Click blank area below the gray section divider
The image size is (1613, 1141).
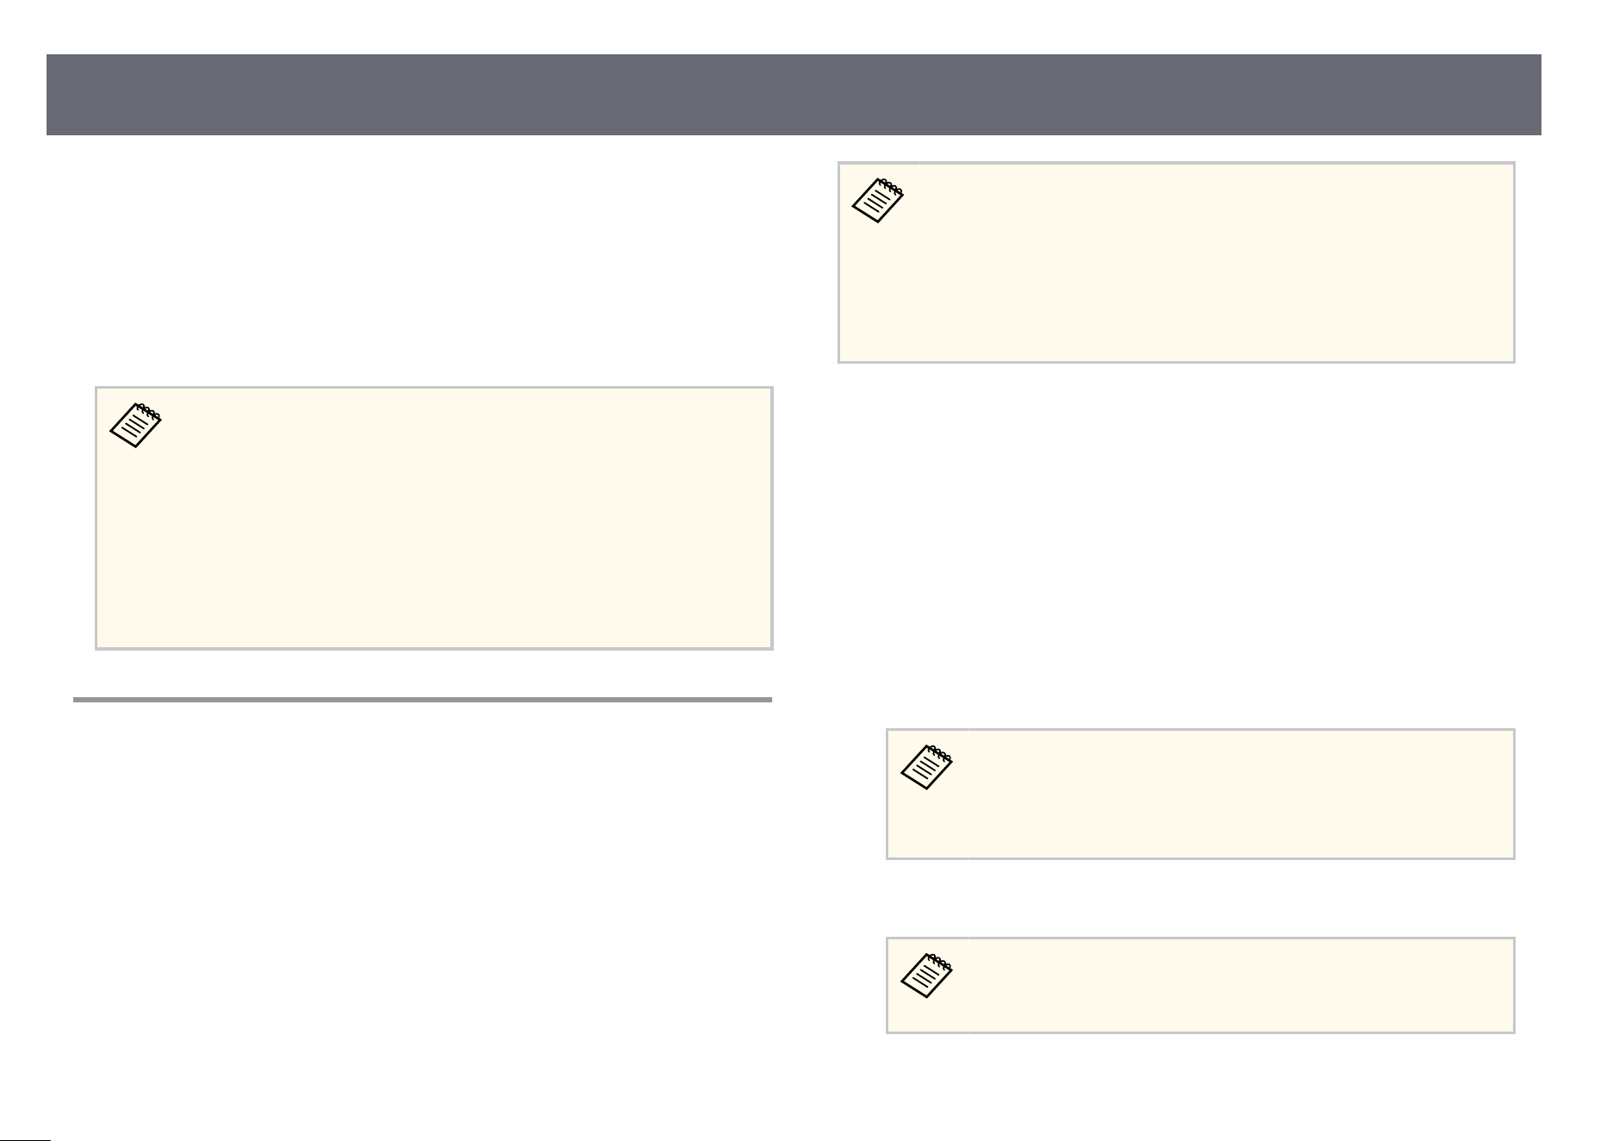(x=422, y=905)
